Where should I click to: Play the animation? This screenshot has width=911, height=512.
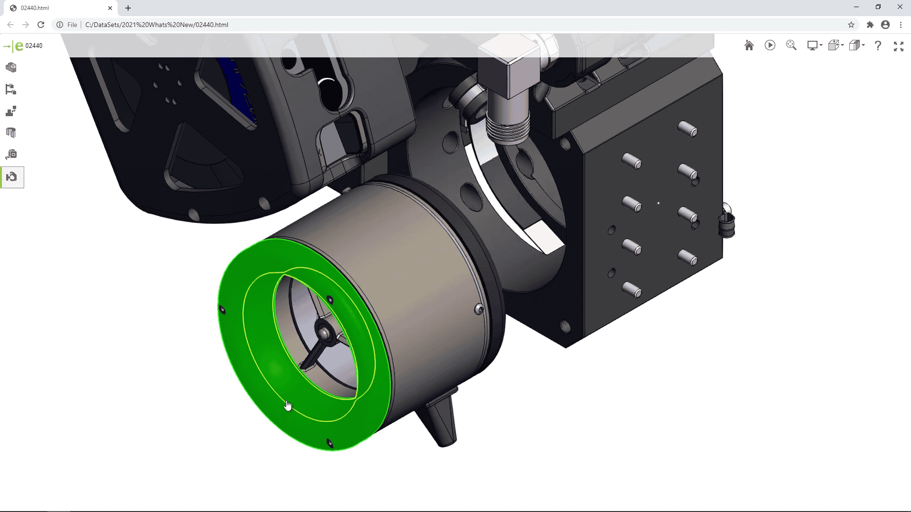click(x=770, y=46)
